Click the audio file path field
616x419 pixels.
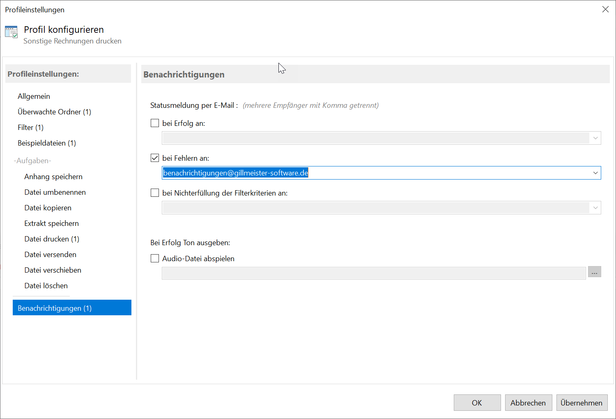pyautogui.click(x=374, y=273)
